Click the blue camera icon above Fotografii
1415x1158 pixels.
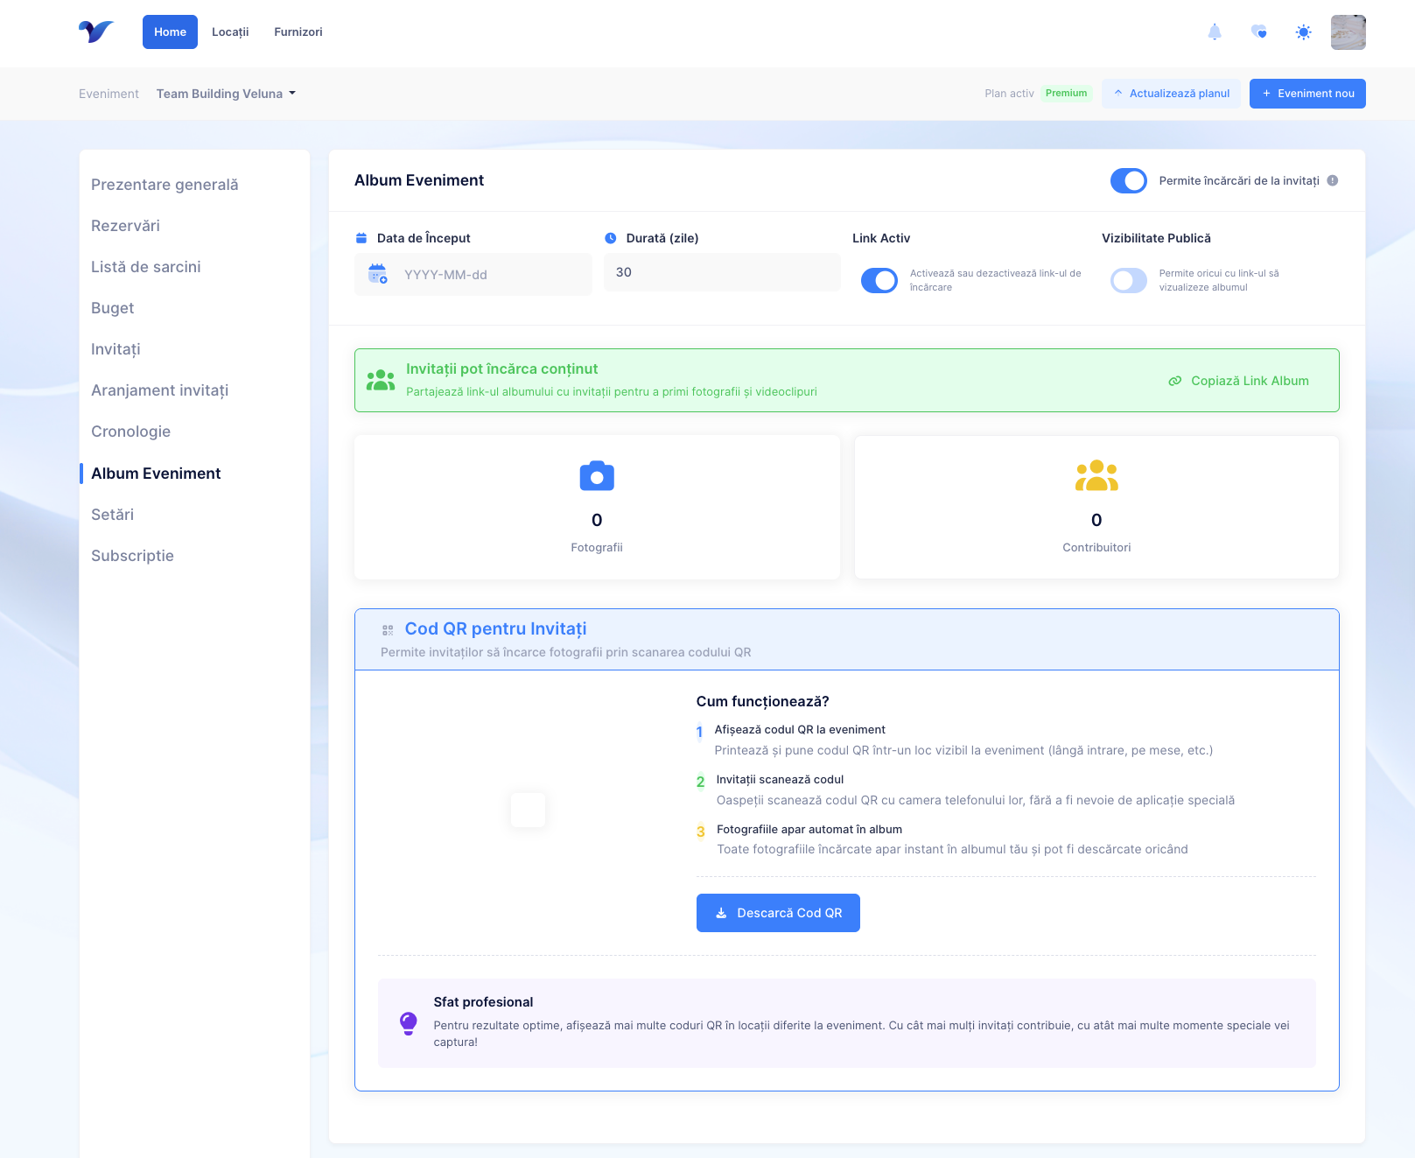[x=597, y=476]
